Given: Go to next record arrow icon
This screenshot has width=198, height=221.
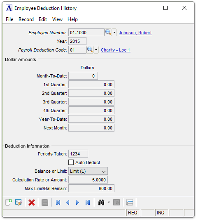Looking at the screenshot, I should tap(77, 202).
